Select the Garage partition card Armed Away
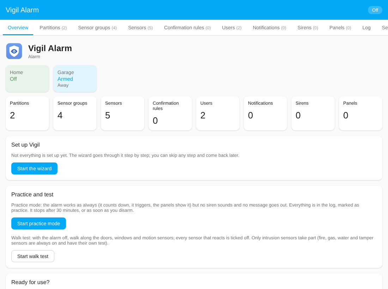 tap(75, 79)
